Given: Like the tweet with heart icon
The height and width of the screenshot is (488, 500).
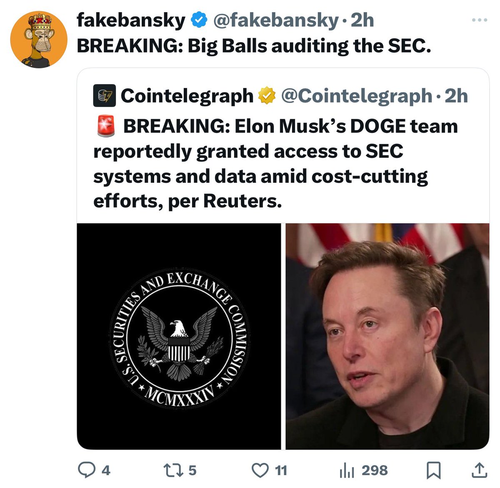Looking at the screenshot, I should [x=260, y=470].
